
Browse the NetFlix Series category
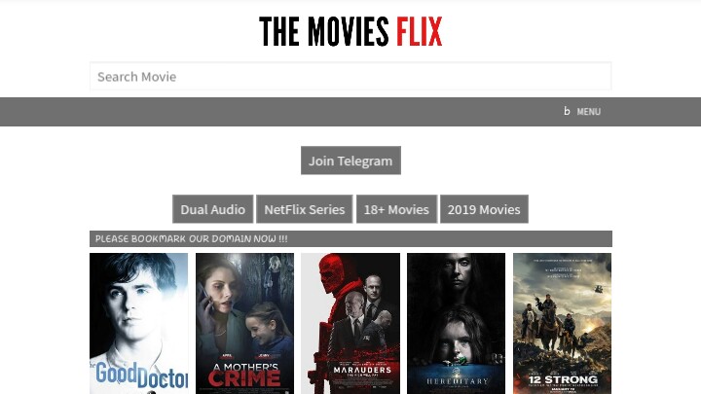[x=304, y=209]
